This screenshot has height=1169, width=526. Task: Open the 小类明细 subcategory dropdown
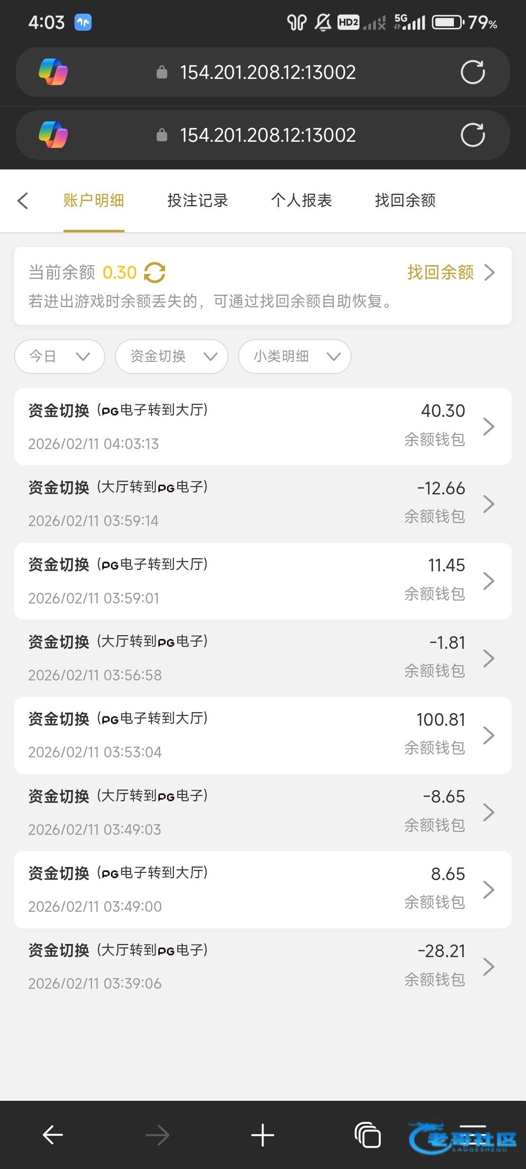[x=294, y=357]
